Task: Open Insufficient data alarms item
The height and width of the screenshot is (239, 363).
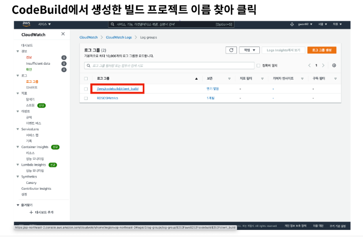Action: click(38, 63)
